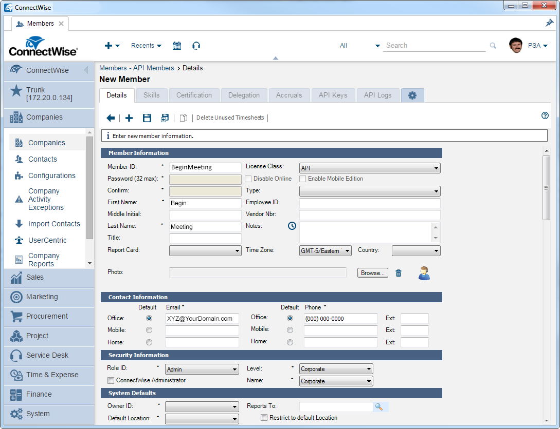Open the License Class dropdown

pos(369,168)
